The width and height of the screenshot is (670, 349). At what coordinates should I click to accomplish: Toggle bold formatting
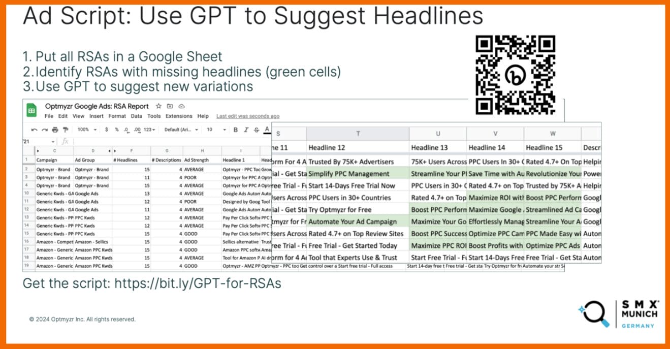pyautogui.click(x=236, y=130)
